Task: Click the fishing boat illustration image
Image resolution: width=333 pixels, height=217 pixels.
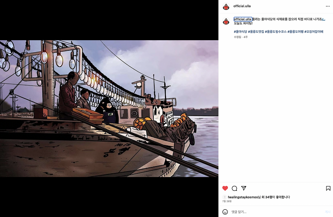Action: (x=109, y=108)
